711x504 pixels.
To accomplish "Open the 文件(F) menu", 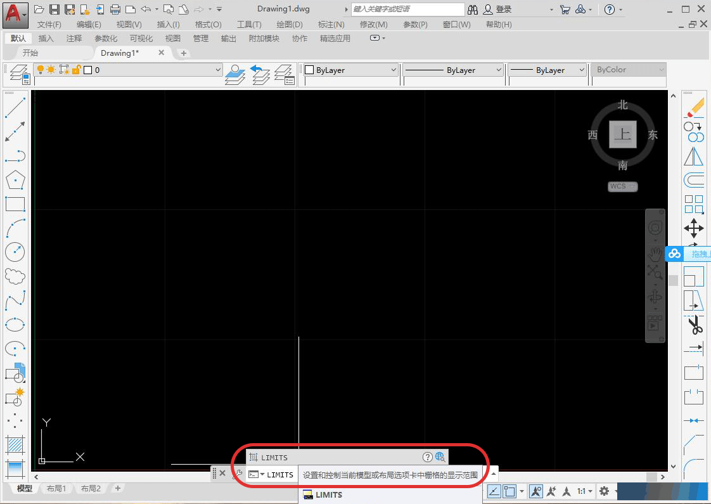I will pyautogui.click(x=49, y=25).
